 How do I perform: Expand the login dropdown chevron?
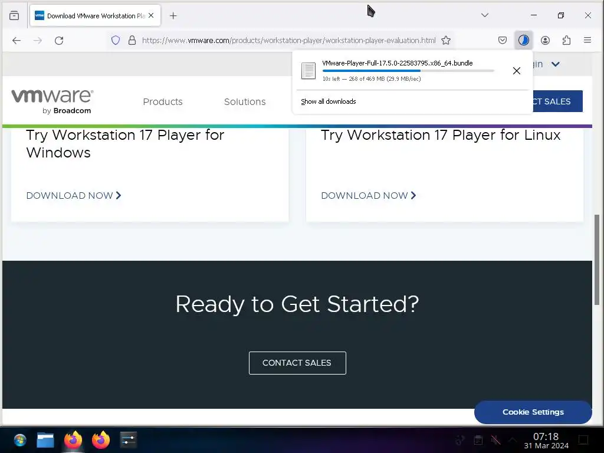[x=556, y=64]
